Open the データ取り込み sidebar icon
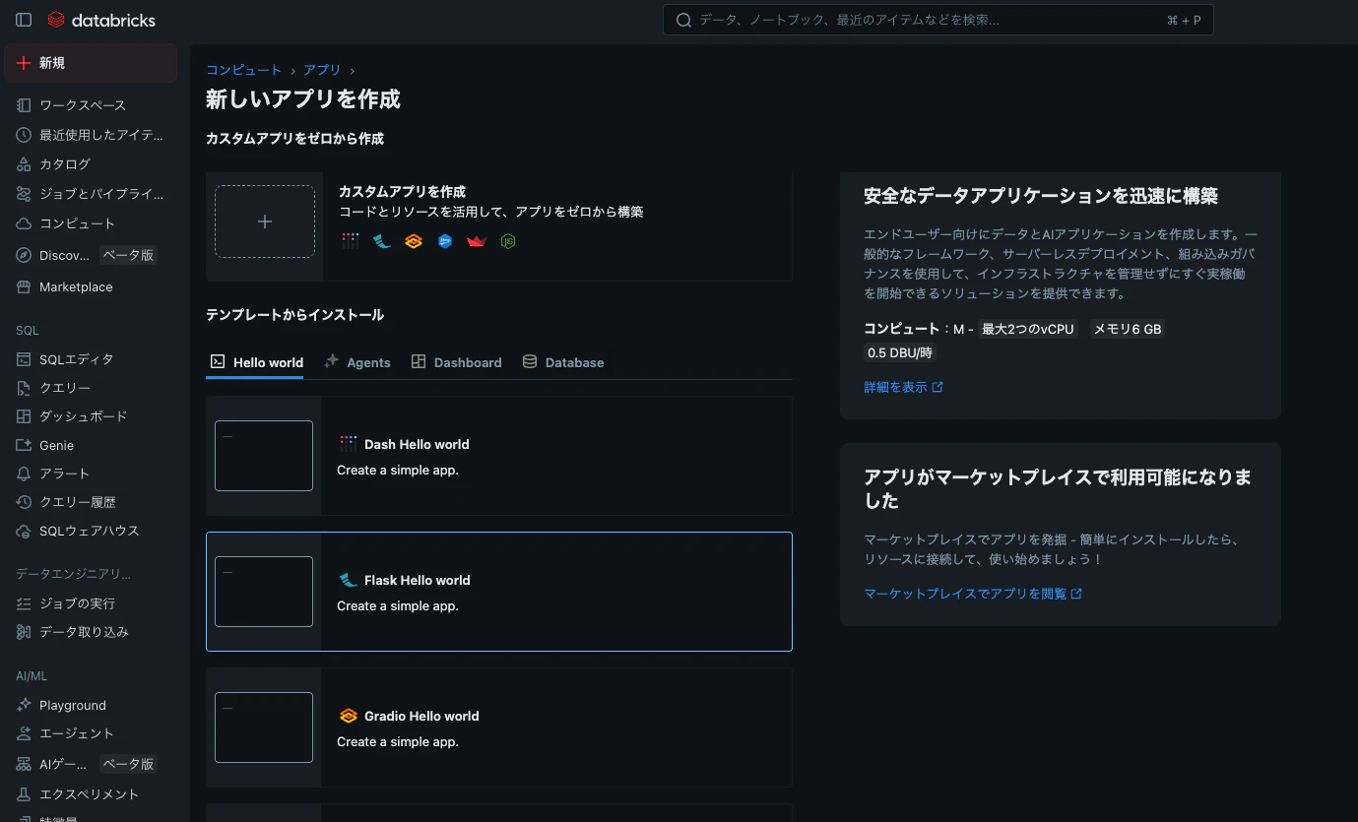 tap(24, 632)
